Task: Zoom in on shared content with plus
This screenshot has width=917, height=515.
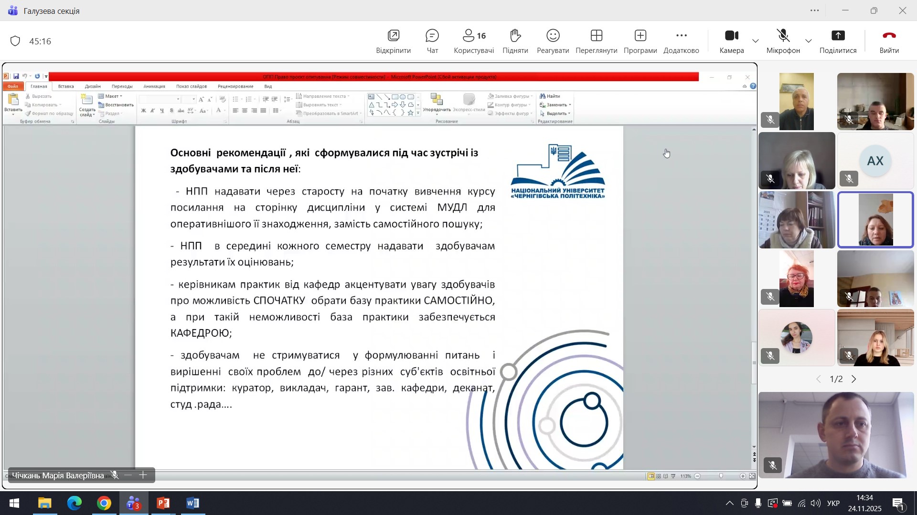Action: 143,475
